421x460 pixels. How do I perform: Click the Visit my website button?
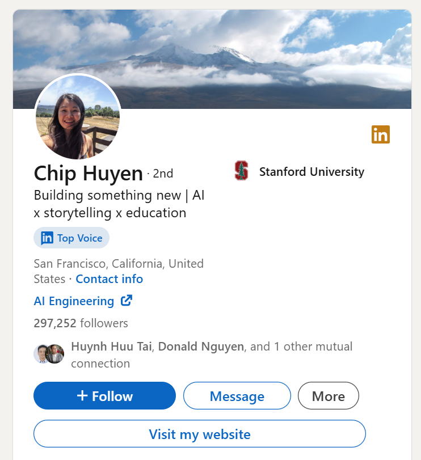199,434
